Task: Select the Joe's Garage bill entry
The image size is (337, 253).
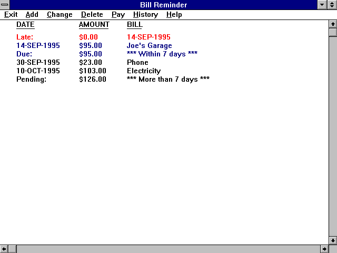Action: tap(149, 46)
